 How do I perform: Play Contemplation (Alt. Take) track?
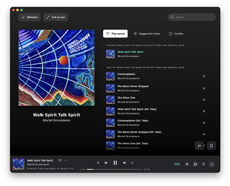tap(133, 121)
